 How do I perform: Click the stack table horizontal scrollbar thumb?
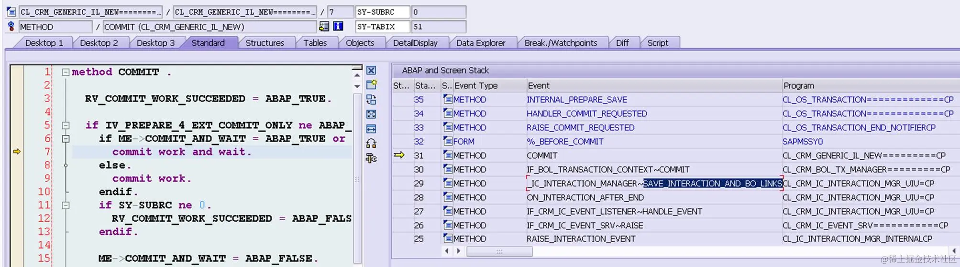tap(499, 251)
